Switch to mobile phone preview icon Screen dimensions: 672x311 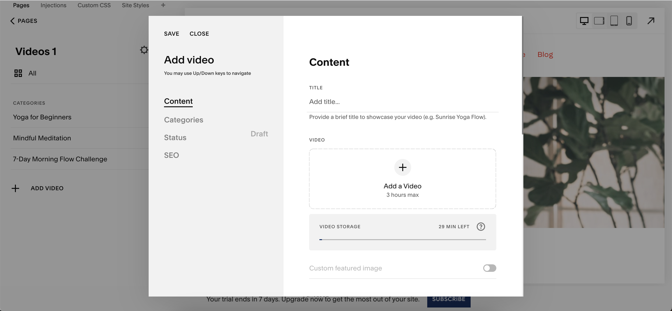coord(629,21)
